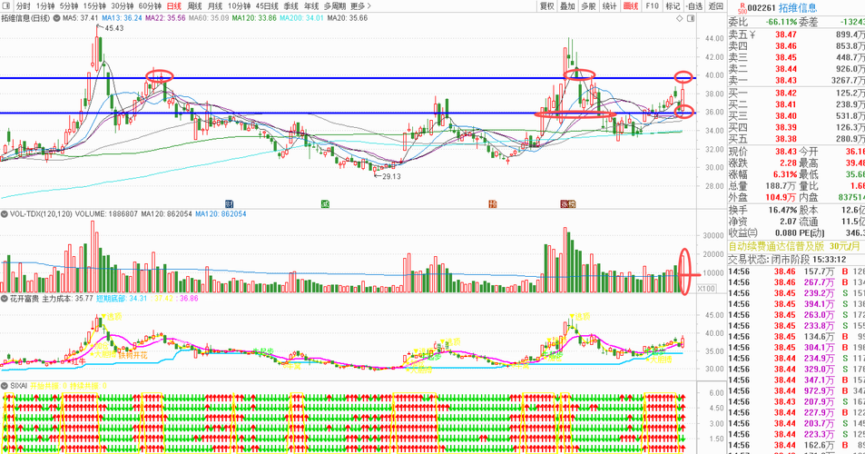The width and height of the screenshot is (865, 454).
Task: Click the 主力成本: 35.77 indicator label
Action: tap(68, 299)
